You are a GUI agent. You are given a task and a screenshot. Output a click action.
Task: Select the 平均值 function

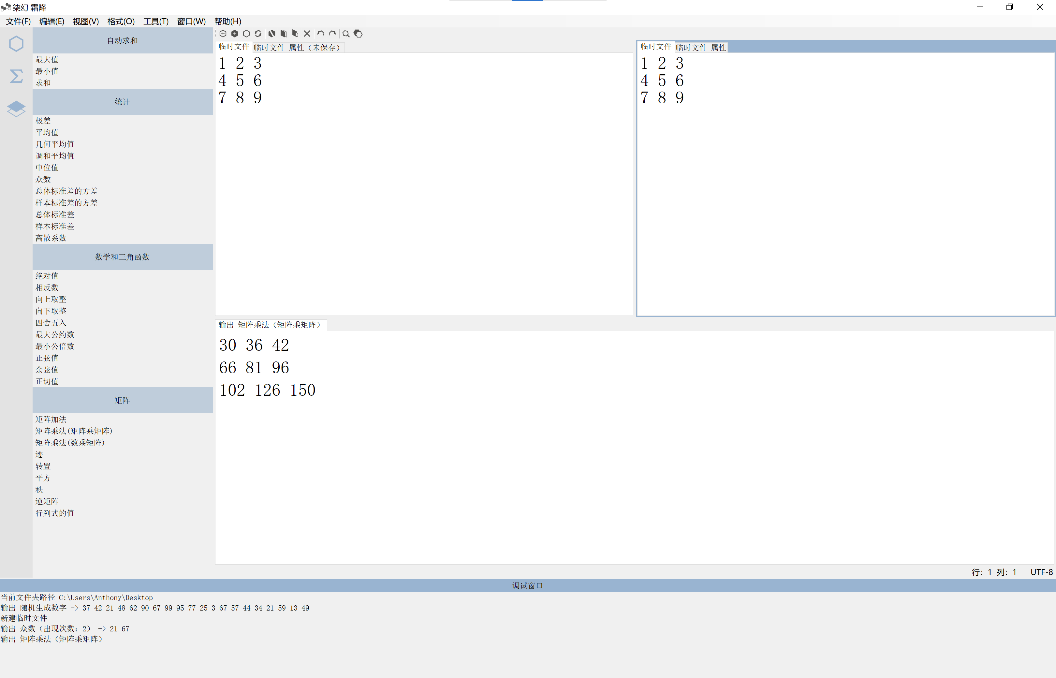point(47,133)
